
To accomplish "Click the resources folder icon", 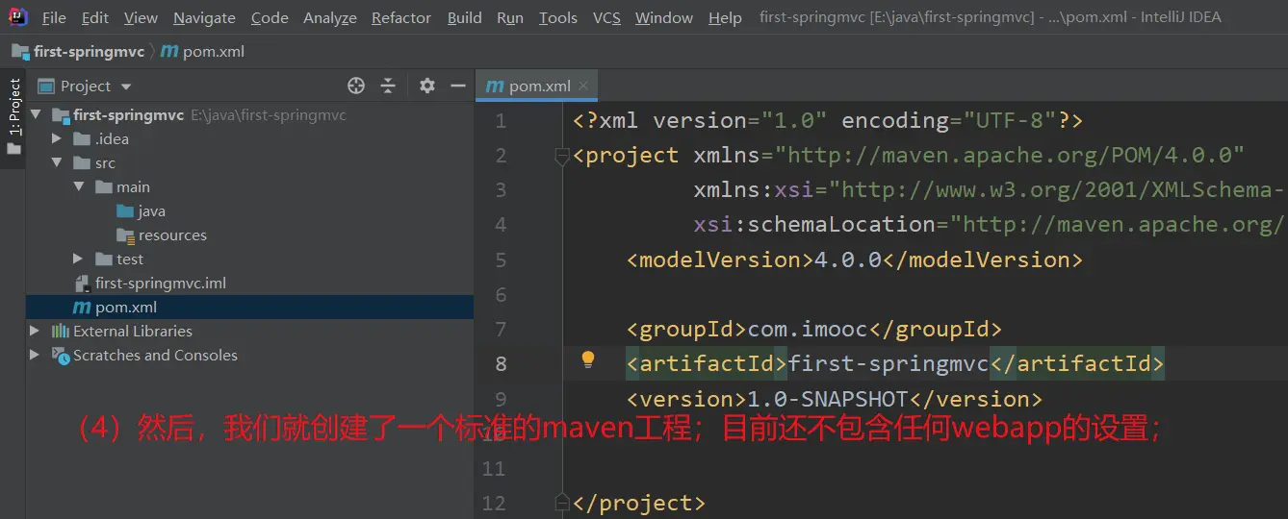I will point(125,235).
